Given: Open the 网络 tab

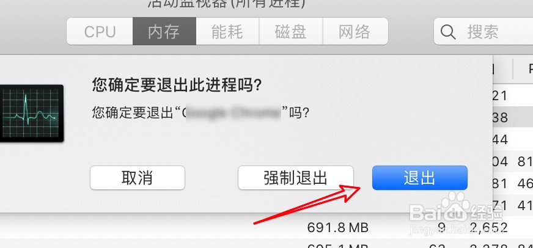Looking at the screenshot, I should click(355, 31).
